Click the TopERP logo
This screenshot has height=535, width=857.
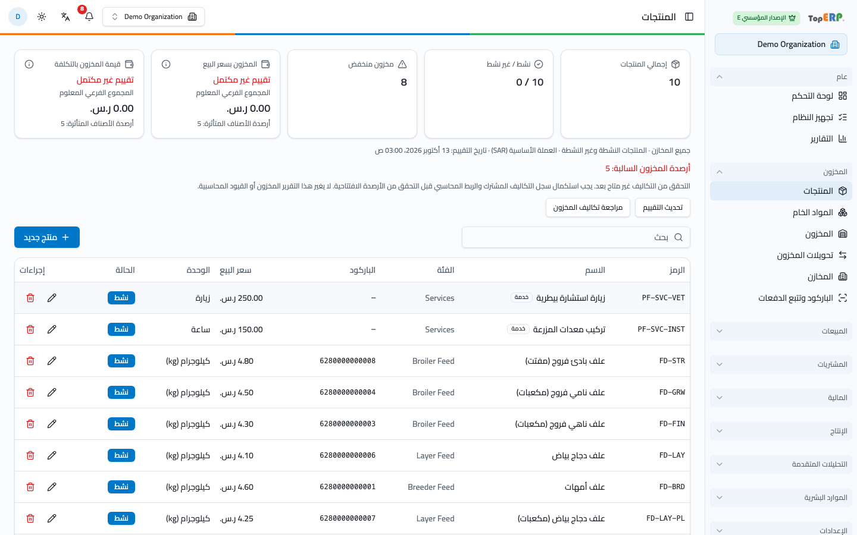(826, 18)
